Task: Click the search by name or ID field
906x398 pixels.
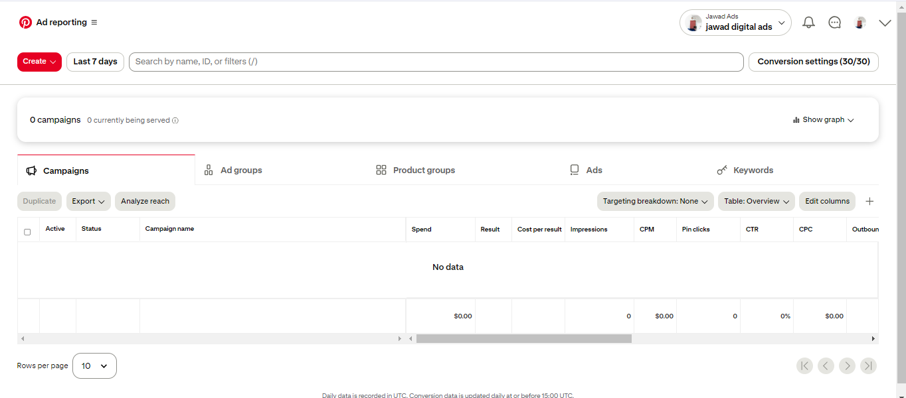Action: (x=436, y=62)
